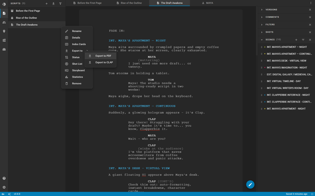Collapse the Scenes section
The image size is (315, 196).
[x=261, y=40]
